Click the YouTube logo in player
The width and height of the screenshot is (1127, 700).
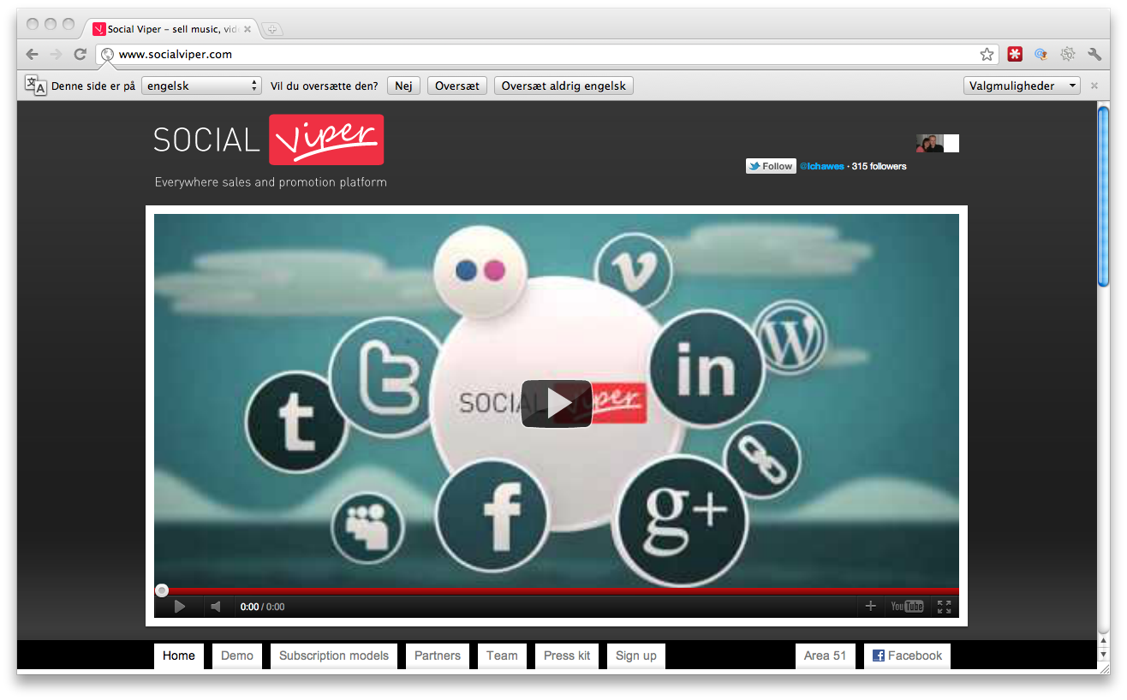click(x=907, y=606)
